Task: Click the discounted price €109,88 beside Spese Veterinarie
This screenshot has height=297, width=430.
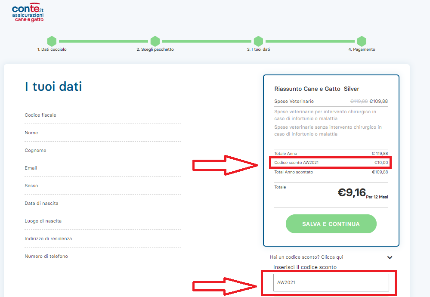Action: (378, 101)
